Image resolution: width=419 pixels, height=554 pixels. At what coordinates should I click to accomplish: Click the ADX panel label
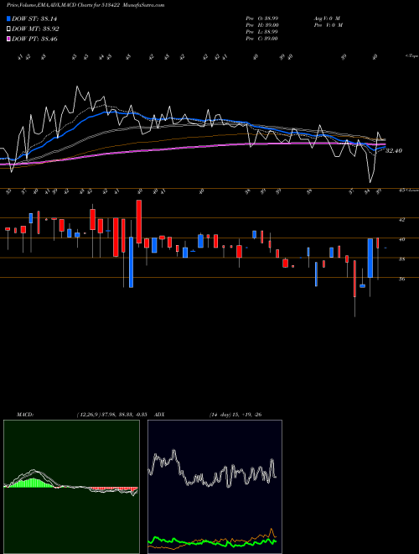click(x=159, y=415)
